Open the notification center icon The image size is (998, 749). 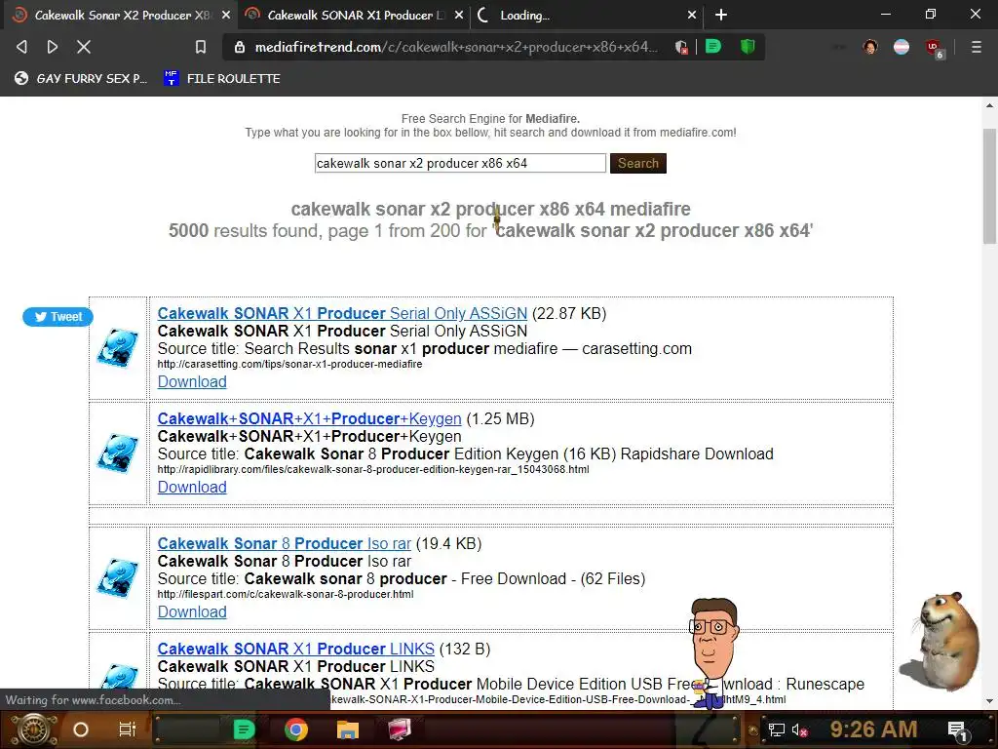pyautogui.click(x=958, y=730)
